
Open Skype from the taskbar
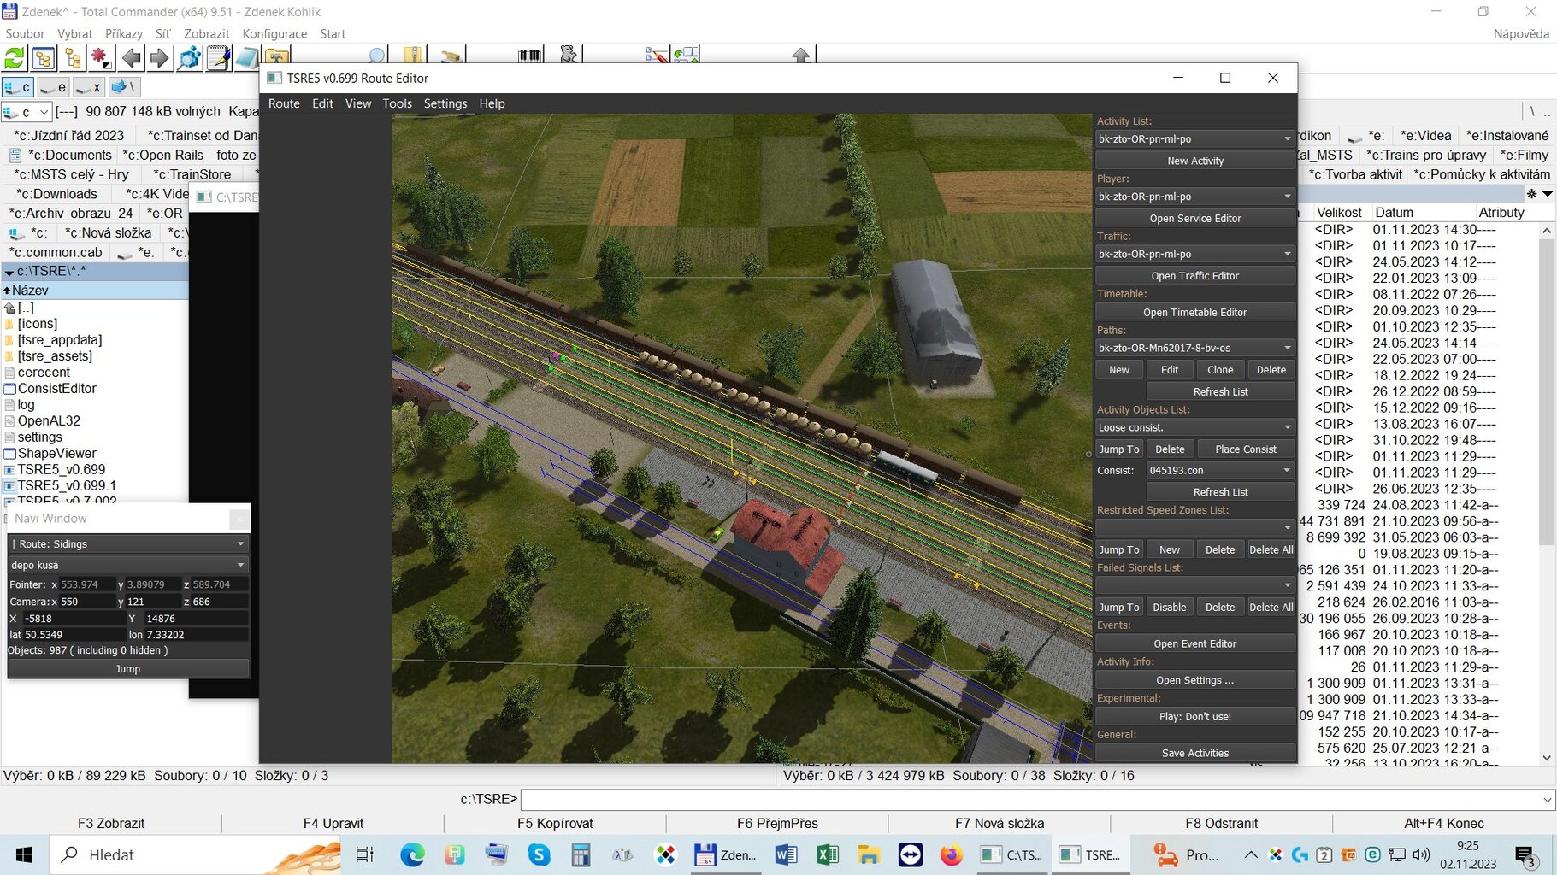point(539,854)
